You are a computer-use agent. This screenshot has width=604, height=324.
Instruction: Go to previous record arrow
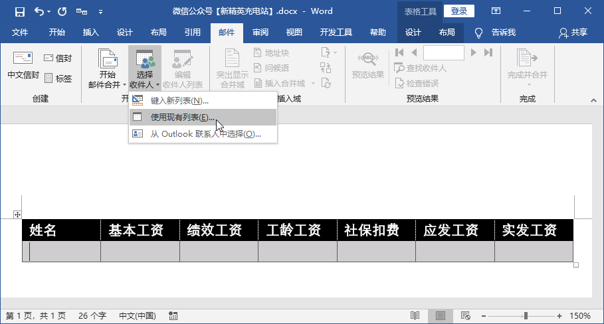pyautogui.click(x=414, y=52)
